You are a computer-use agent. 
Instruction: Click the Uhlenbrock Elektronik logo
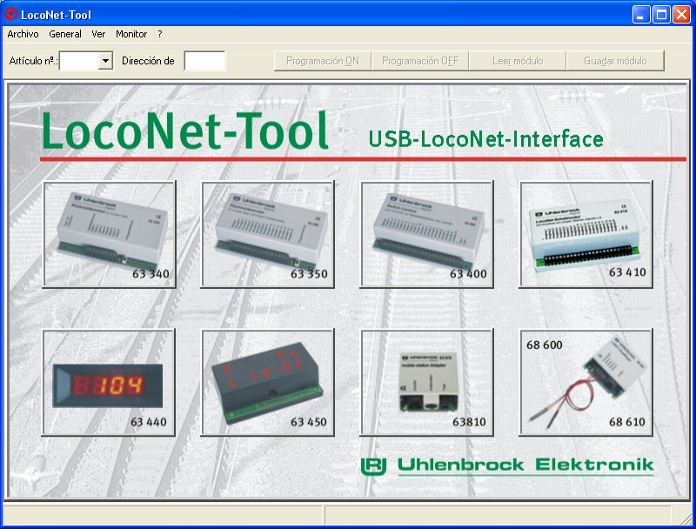[x=507, y=465]
